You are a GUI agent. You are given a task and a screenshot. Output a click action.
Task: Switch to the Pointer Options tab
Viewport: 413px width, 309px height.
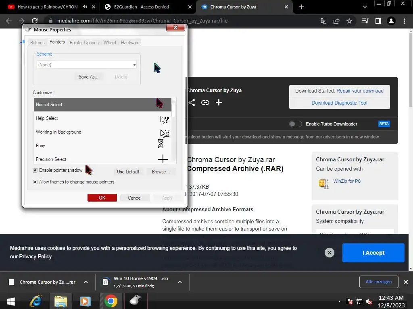[x=84, y=43]
